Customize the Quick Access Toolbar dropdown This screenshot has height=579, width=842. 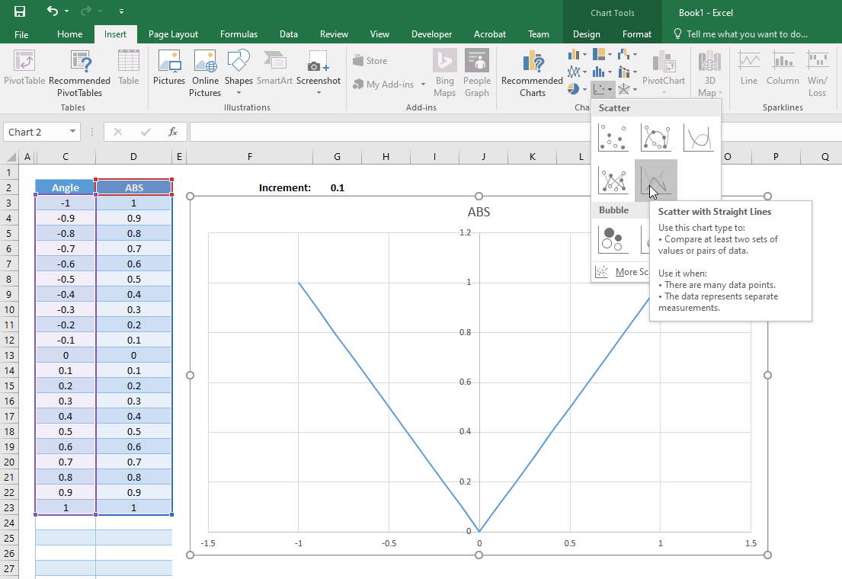(x=121, y=12)
